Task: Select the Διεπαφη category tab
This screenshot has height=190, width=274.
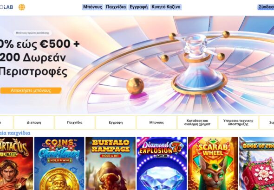Action: [x=34, y=122]
